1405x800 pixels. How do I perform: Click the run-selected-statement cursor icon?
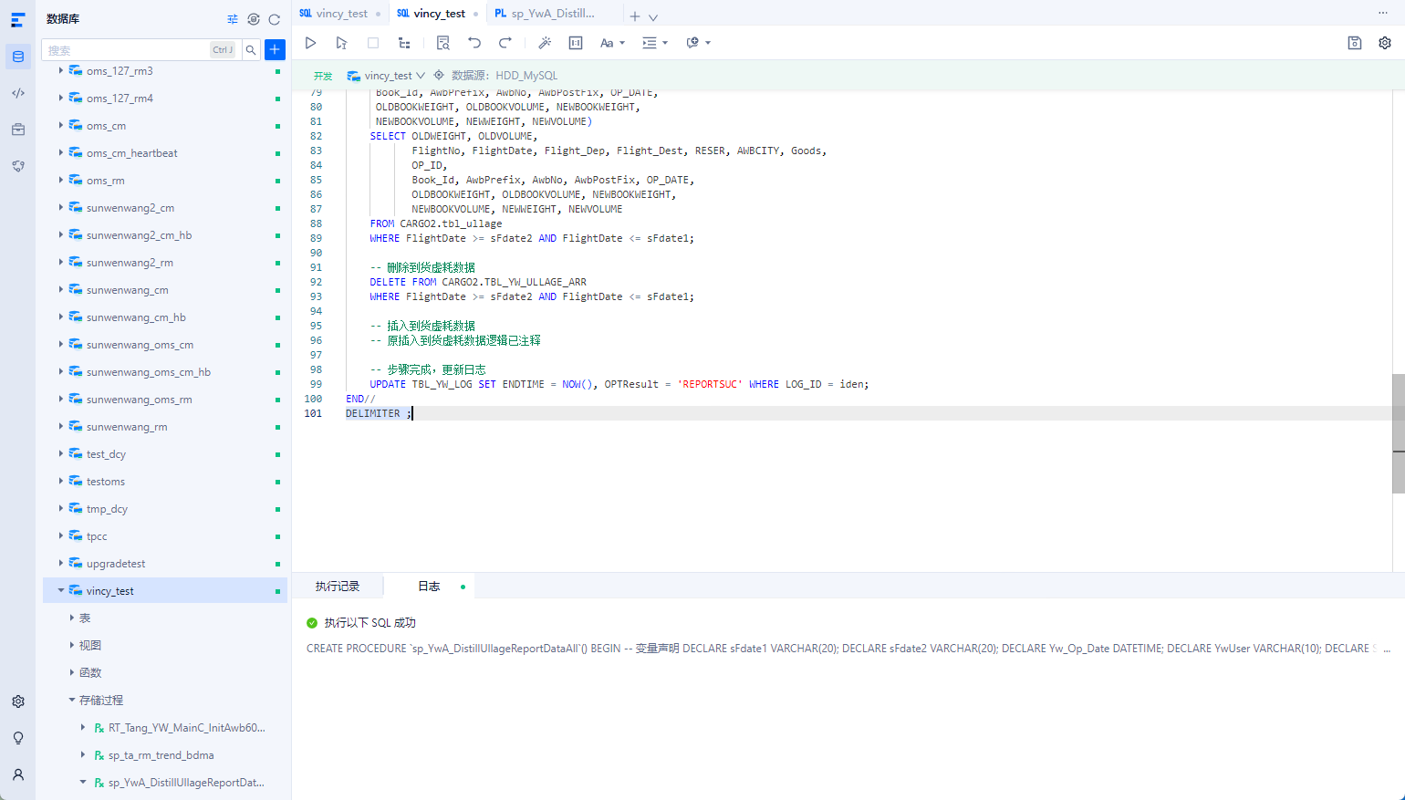click(x=341, y=43)
